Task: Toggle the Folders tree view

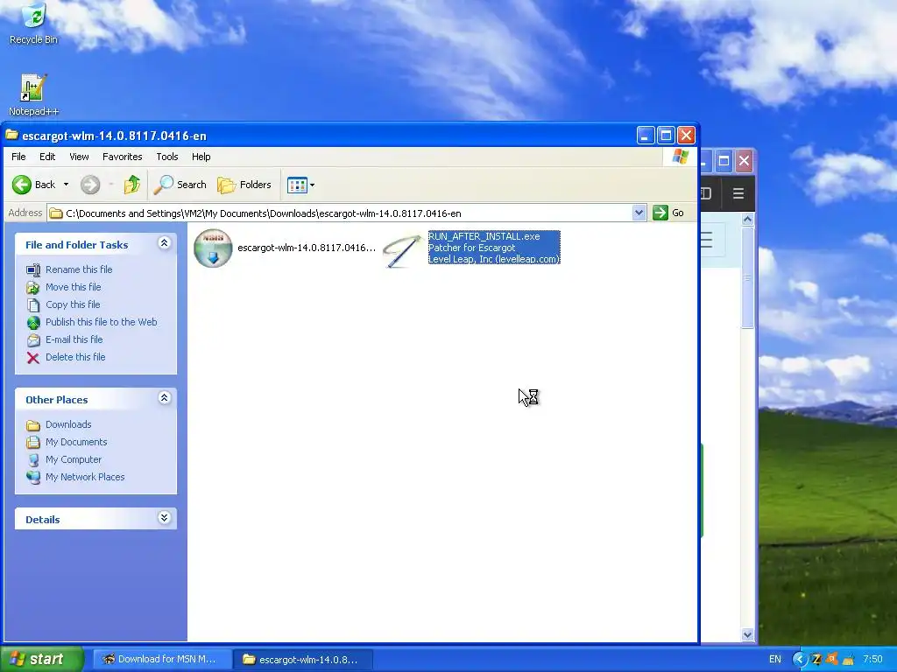Action: tap(244, 185)
